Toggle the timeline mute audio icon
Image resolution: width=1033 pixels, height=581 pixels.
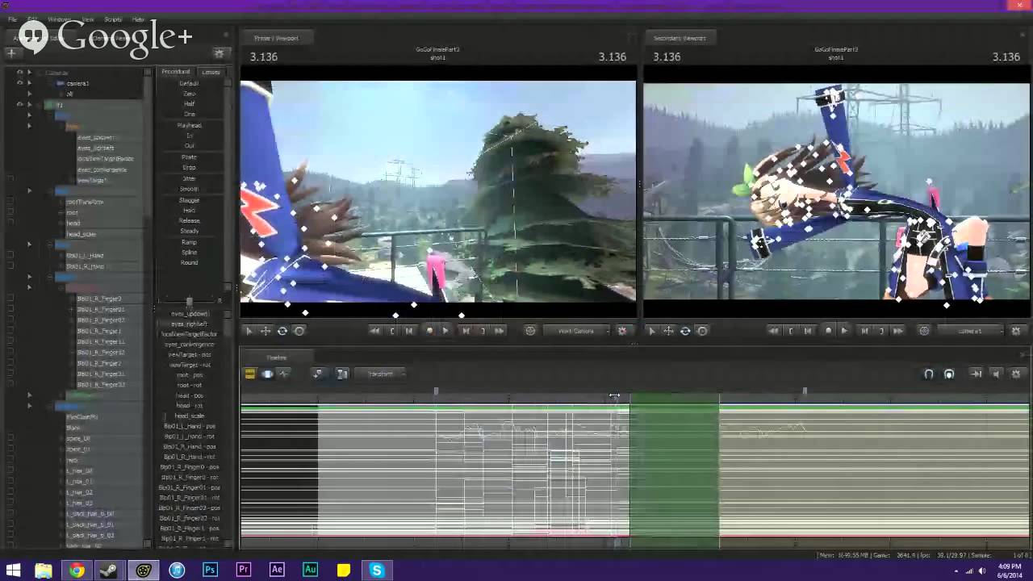[x=996, y=374]
